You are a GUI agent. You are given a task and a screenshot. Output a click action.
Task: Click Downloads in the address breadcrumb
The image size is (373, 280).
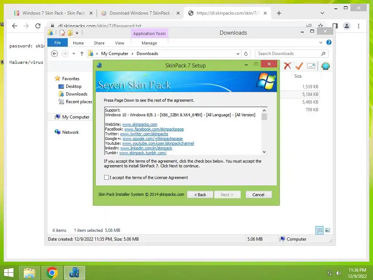[x=147, y=54]
